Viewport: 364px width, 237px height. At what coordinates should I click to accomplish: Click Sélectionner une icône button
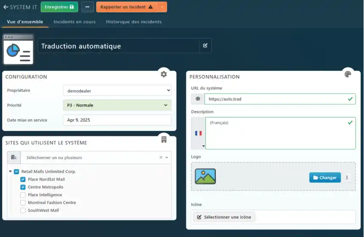point(224,217)
